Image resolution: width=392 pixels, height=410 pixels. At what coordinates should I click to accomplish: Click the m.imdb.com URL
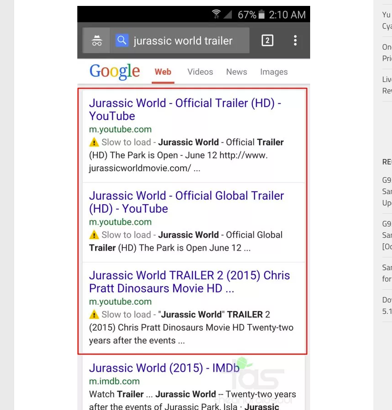114,381
